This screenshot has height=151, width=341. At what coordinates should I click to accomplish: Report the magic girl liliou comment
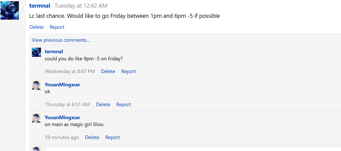113,137
